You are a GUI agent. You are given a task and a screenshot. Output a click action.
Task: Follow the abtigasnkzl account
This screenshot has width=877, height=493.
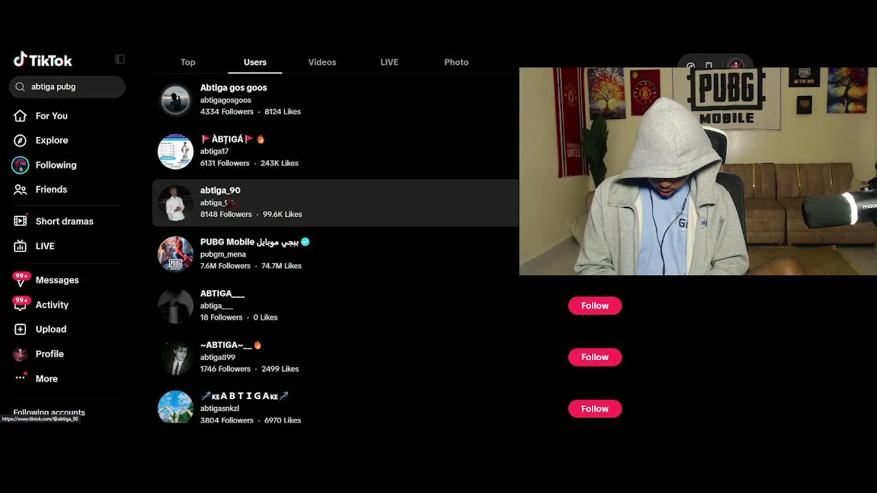[595, 409]
